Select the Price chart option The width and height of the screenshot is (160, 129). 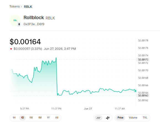120,118
